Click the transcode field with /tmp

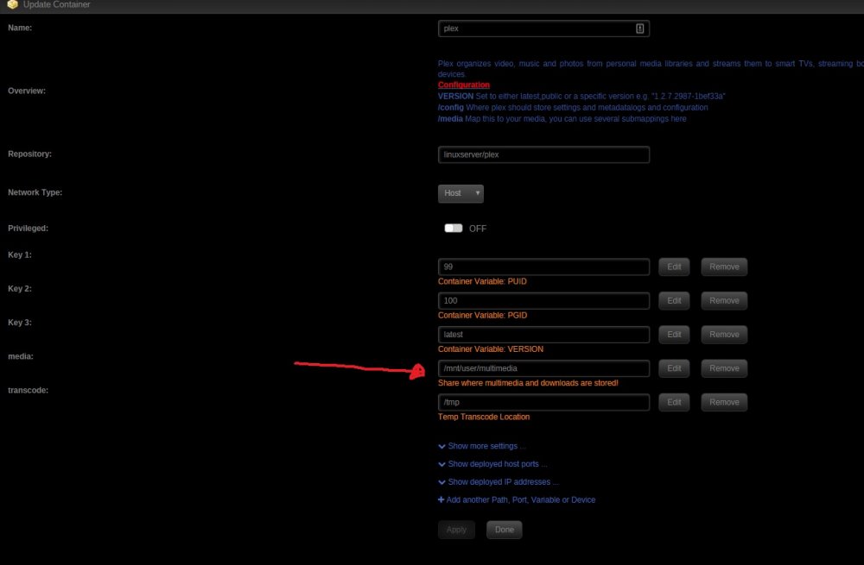point(543,402)
